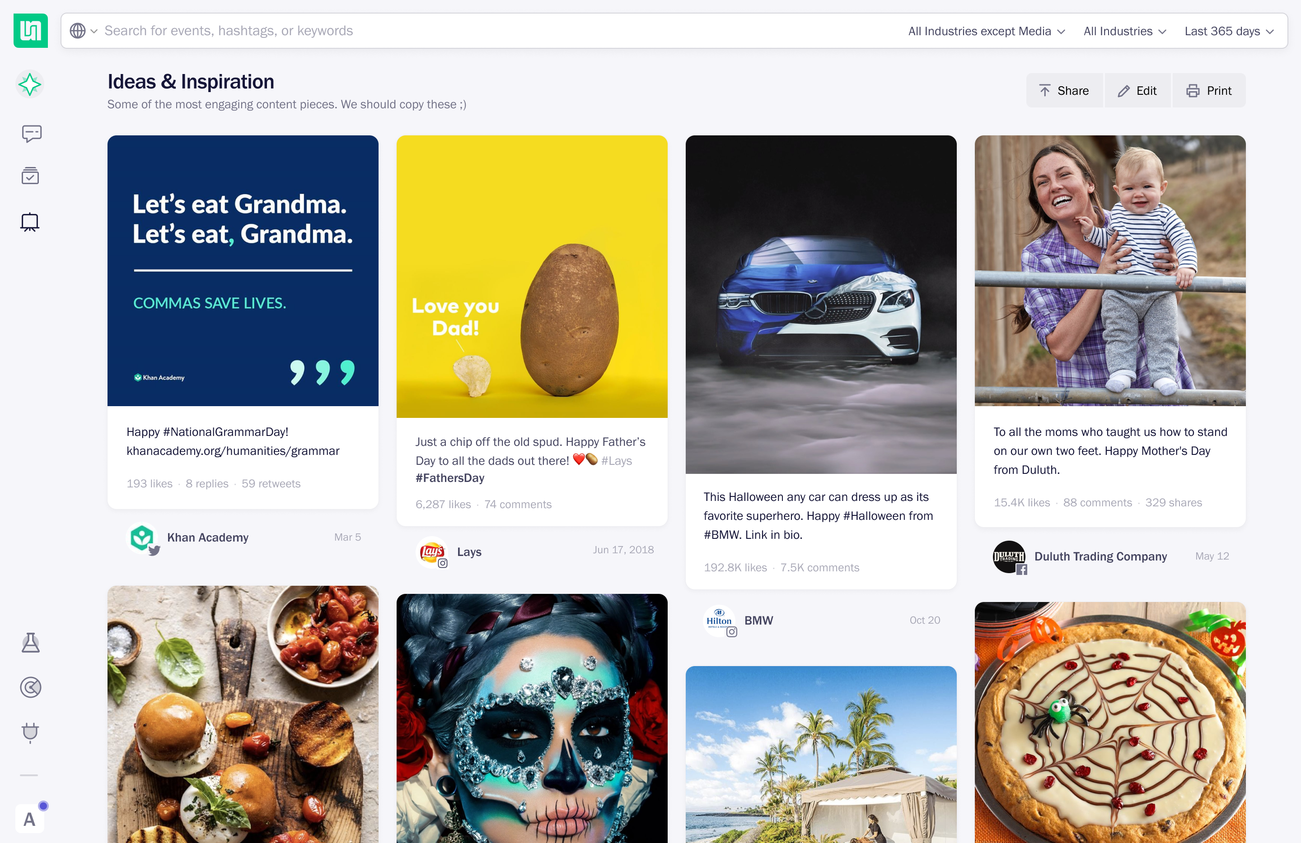
Task: Open the lab flask sidebar icon
Action: [x=31, y=642]
